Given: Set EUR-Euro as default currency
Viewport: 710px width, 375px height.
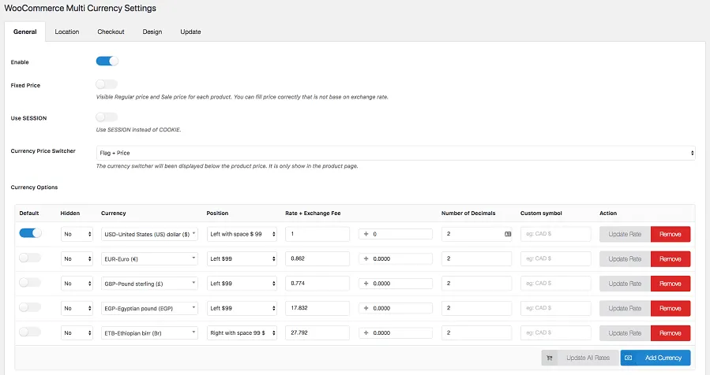Looking at the screenshot, I should coord(30,258).
